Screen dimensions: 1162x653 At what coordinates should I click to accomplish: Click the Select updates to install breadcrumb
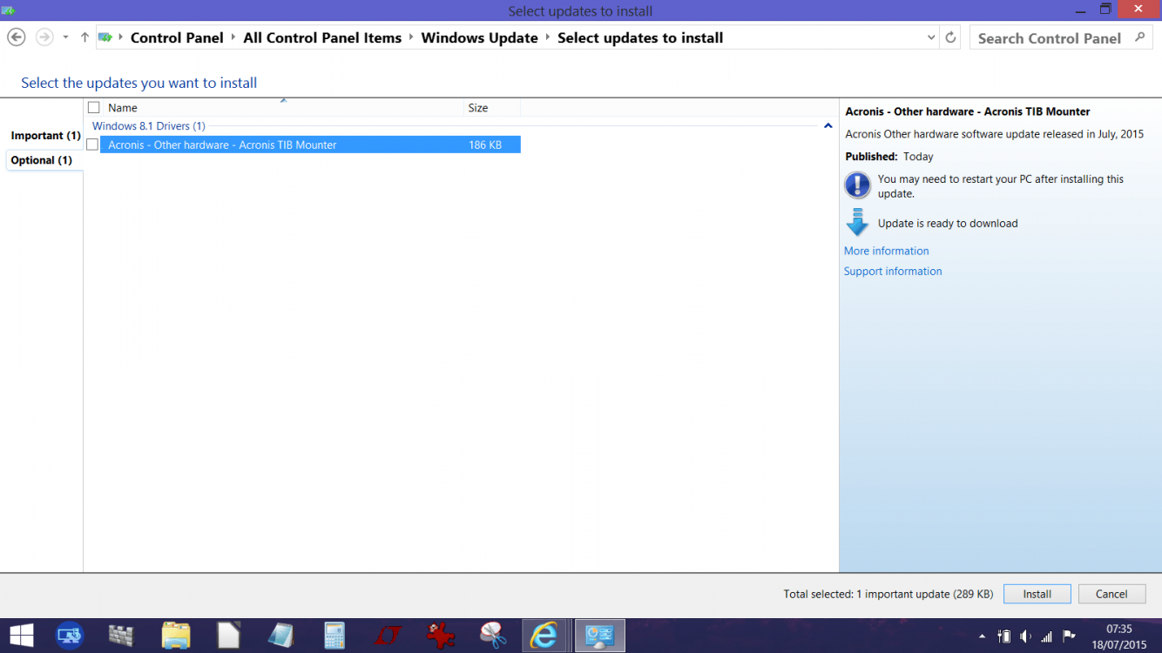click(640, 37)
